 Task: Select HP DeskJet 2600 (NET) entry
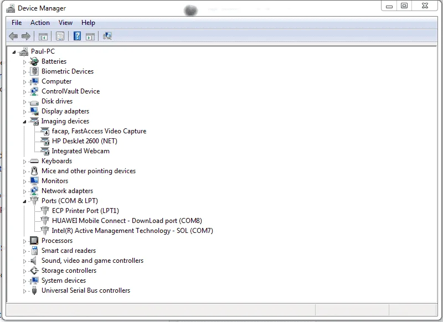85,141
